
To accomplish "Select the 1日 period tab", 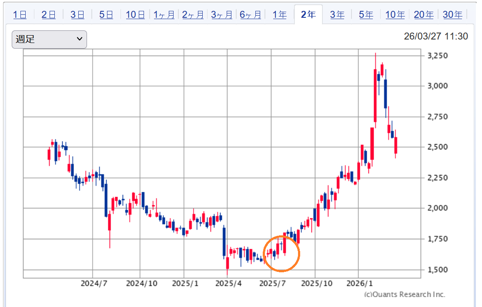I will 20,14.
